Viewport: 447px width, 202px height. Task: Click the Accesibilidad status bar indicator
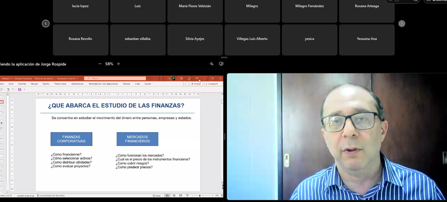50,196
